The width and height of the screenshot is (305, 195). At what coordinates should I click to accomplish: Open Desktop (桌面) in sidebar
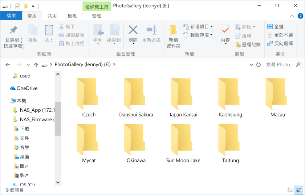21,157
